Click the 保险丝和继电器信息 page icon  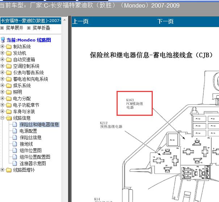(x=15, y=124)
